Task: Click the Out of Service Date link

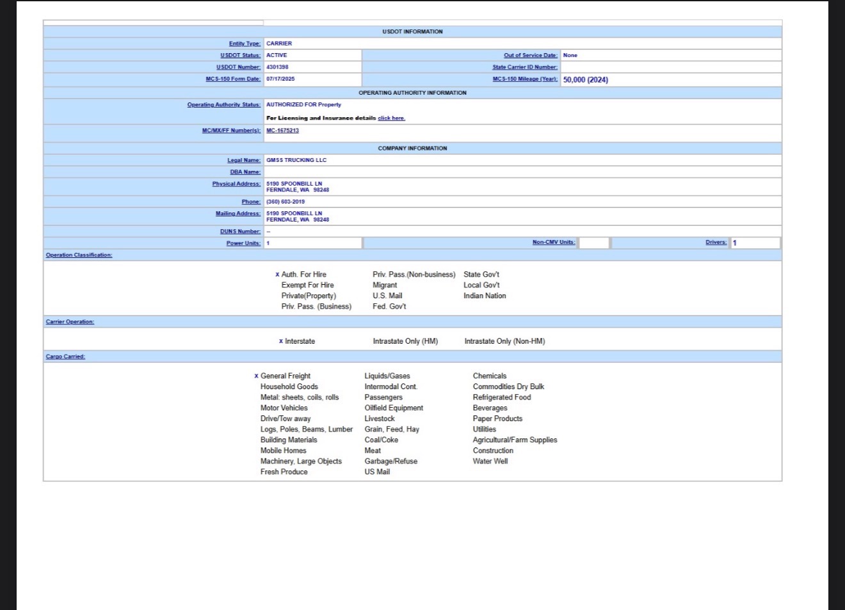Action: 530,56
